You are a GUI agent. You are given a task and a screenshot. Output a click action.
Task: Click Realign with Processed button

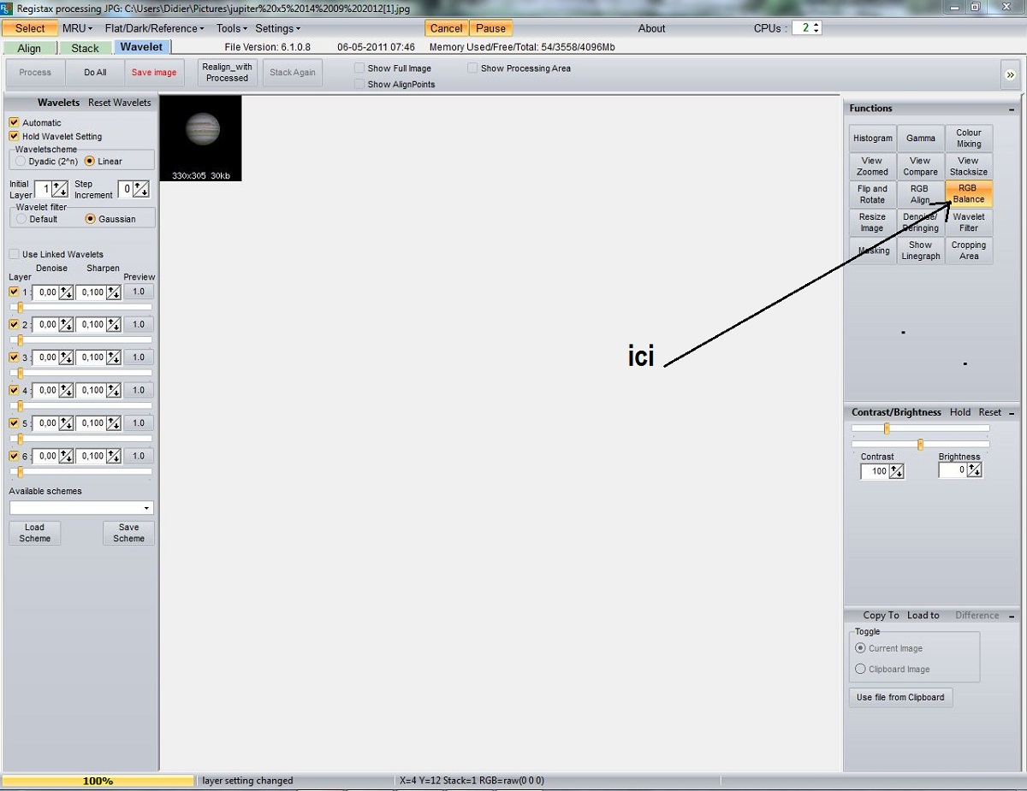tap(227, 73)
